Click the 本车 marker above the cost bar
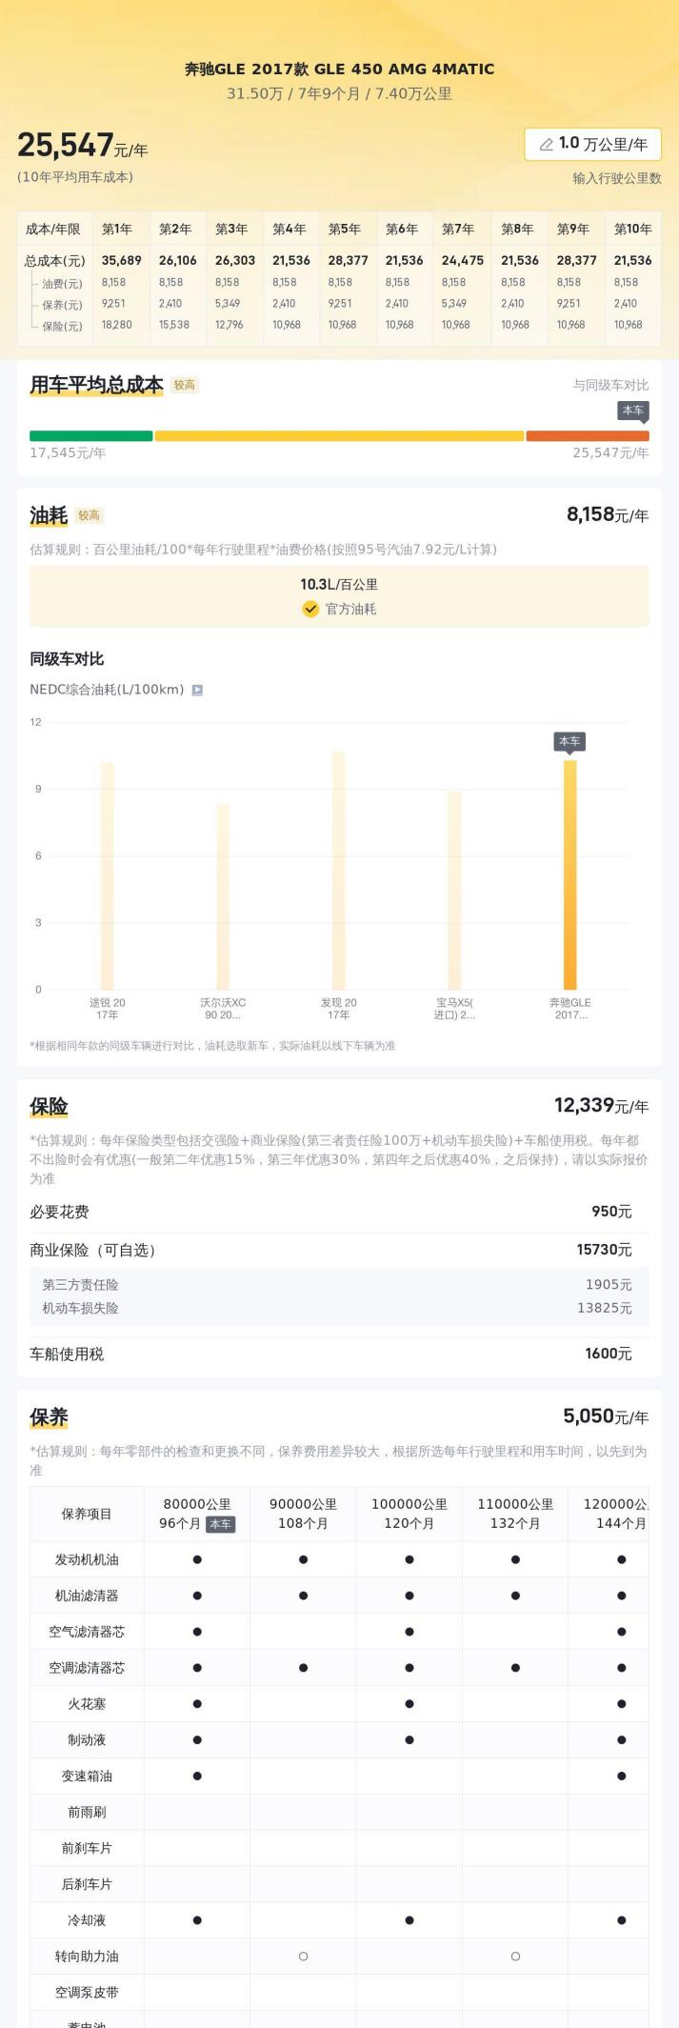Screen dimensions: 679x2028 [x=633, y=411]
